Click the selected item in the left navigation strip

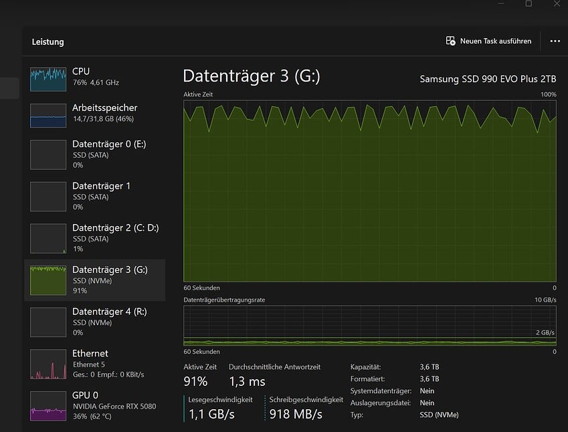coord(9,88)
